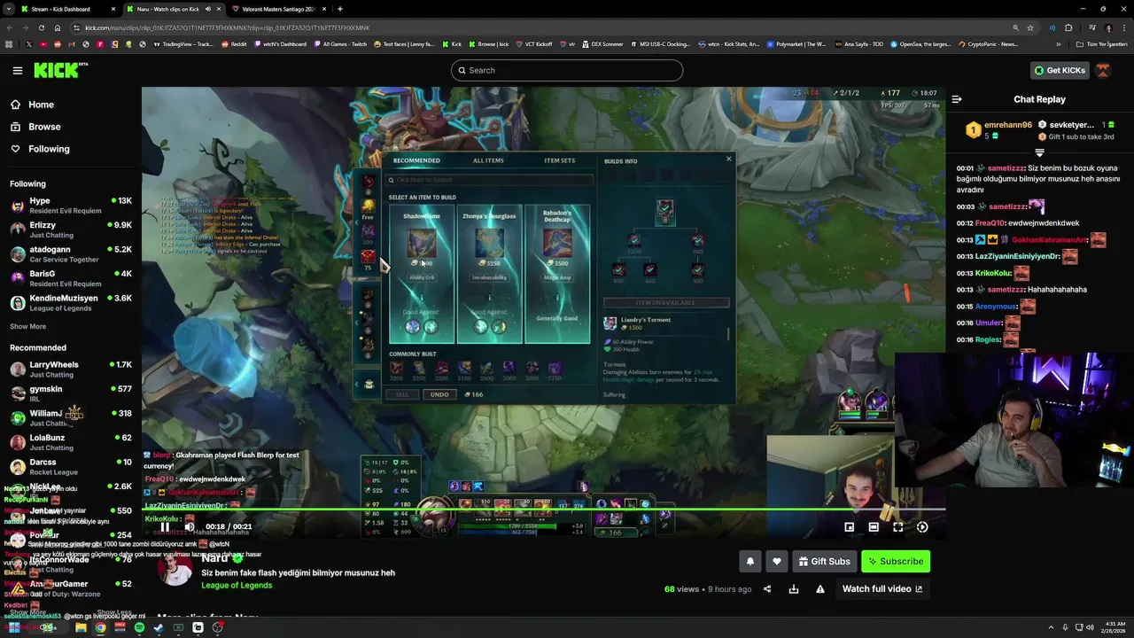Screen dimensions: 1134x638
Task: Click the Gift Subs button
Action: pos(824,561)
